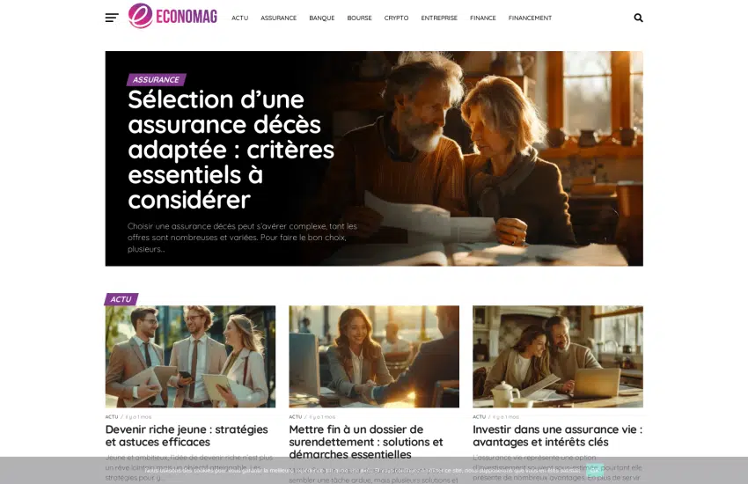748x484 pixels.
Task: Open thumbnail of handshake meeting
Action: tap(374, 356)
